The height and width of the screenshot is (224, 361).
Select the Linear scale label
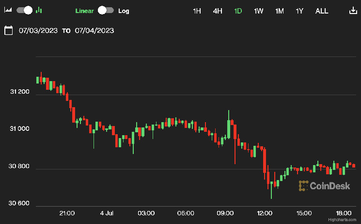(84, 11)
